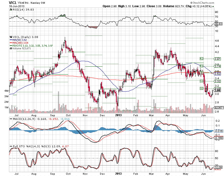The image size is (224, 176).
Task: Click the 4.6 price axis label
Action: click(x=217, y=41)
